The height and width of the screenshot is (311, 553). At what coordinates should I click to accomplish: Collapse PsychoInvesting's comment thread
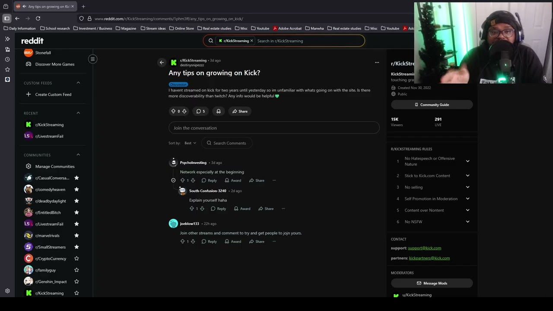[x=173, y=181]
